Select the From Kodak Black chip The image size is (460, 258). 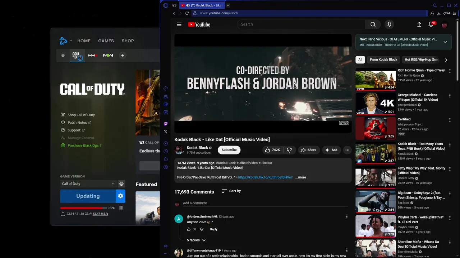383,59
